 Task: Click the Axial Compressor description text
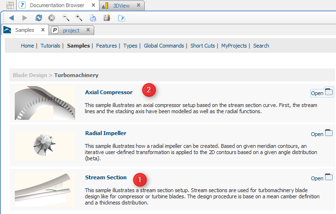tap(201, 108)
